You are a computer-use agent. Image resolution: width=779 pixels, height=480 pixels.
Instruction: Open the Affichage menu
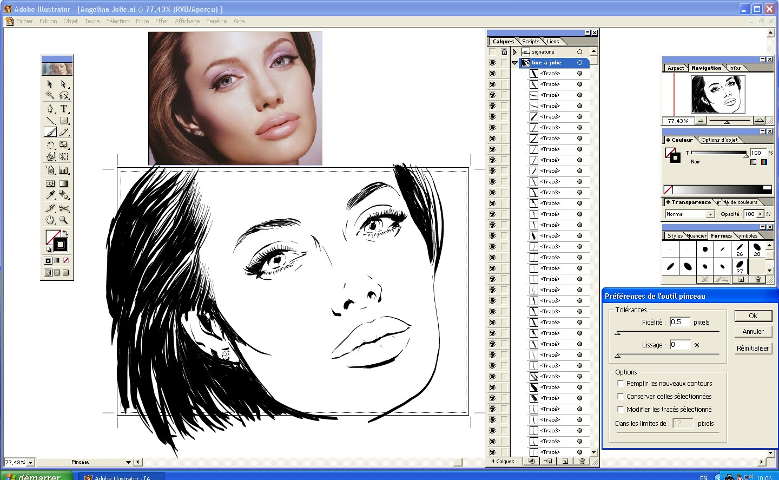coord(187,21)
